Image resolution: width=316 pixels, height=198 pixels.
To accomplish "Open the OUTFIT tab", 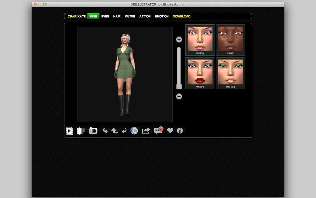I will point(130,16).
